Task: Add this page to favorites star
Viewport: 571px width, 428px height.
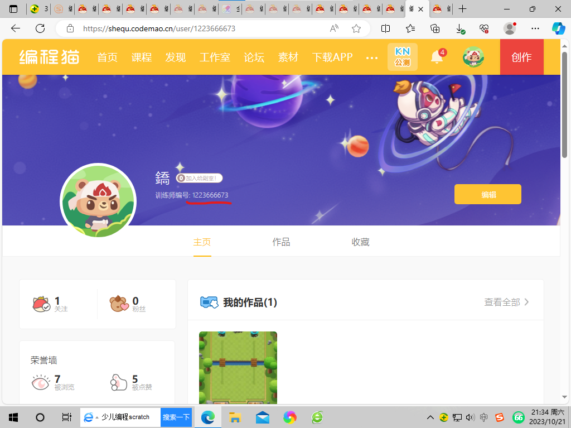Action: click(356, 28)
